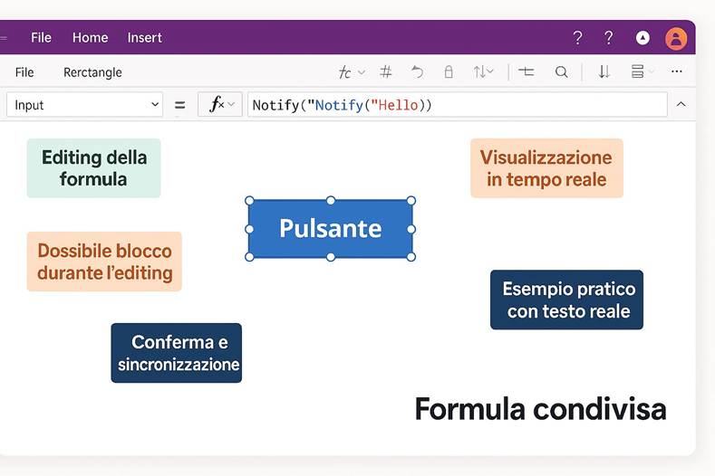Select the Pulsante button on canvas
Viewport: 715px width, 476px height.
pos(330,229)
